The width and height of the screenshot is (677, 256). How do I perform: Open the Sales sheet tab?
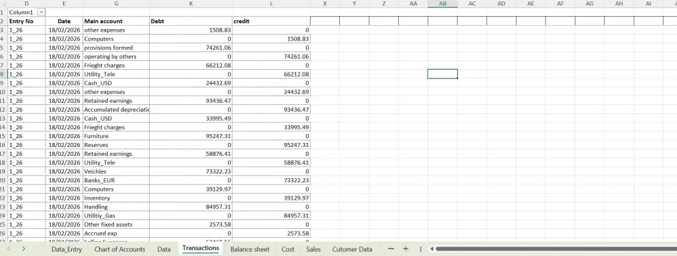pyautogui.click(x=313, y=249)
